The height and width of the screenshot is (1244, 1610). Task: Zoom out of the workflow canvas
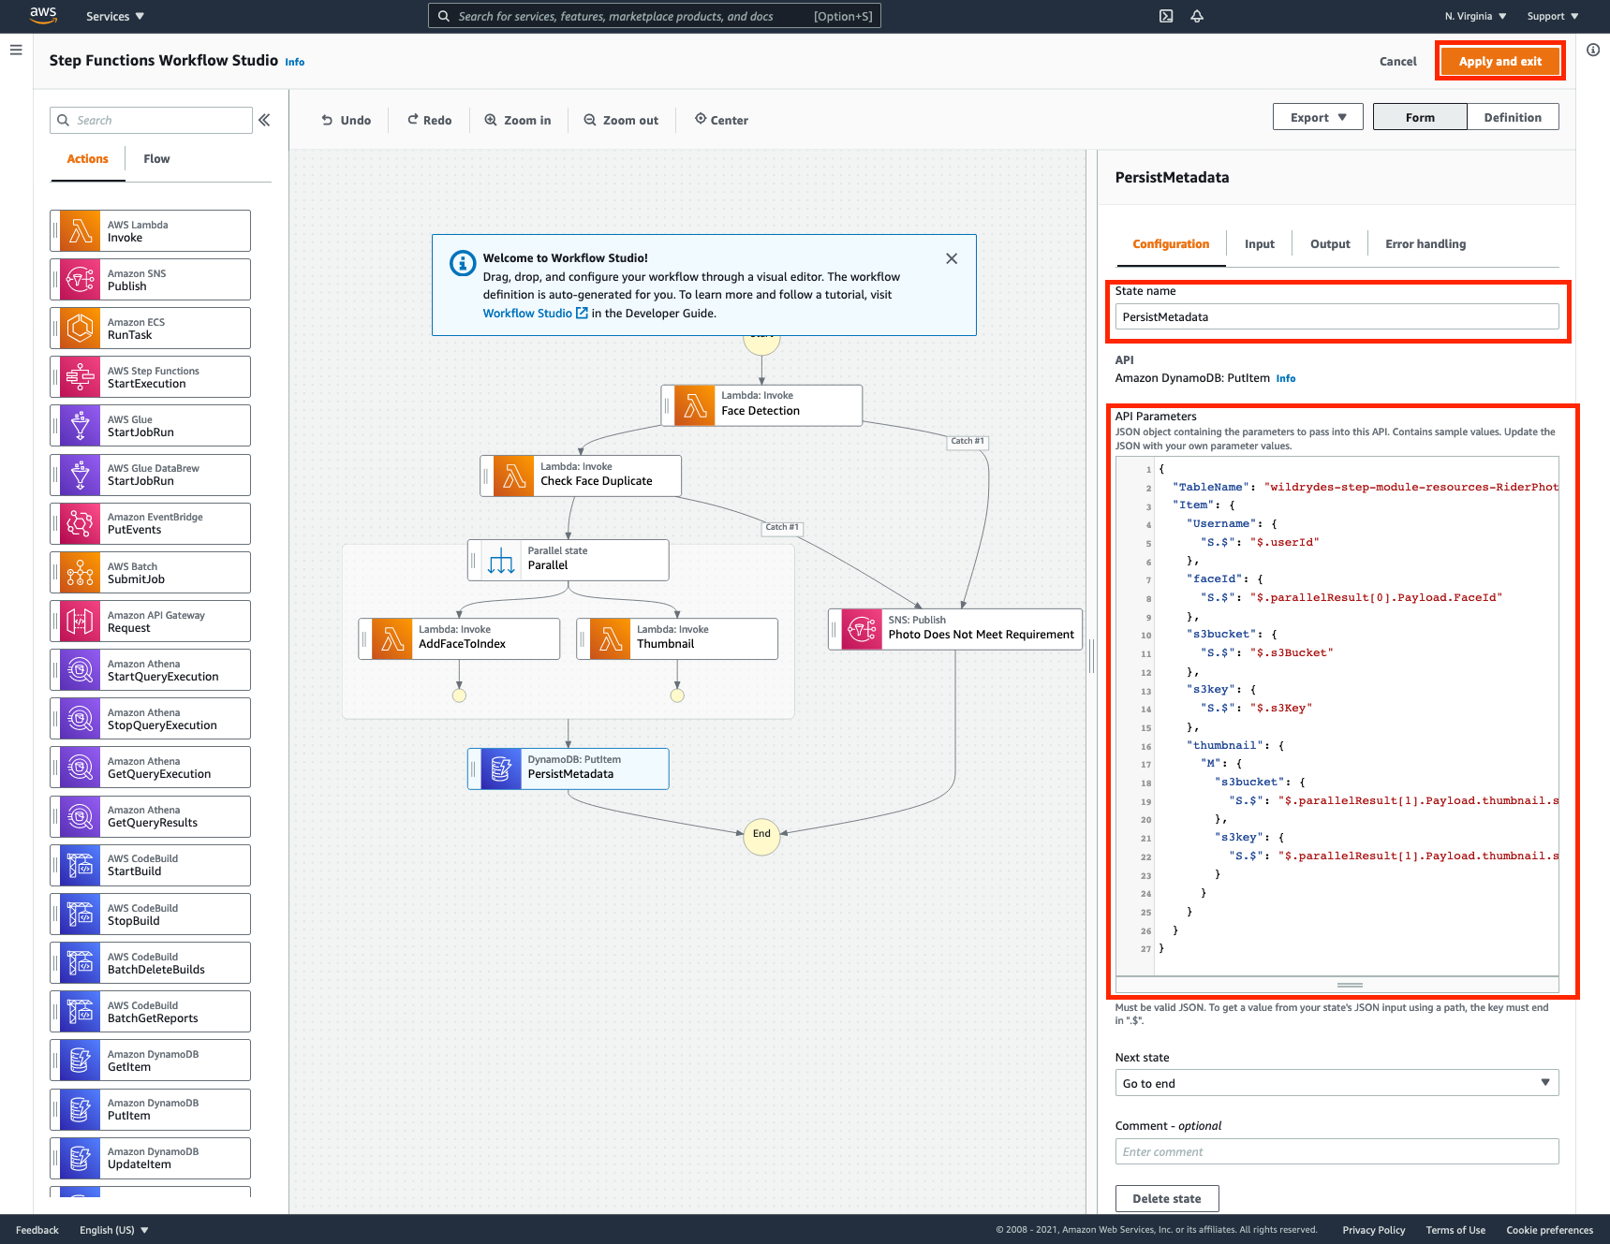coord(621,120)
